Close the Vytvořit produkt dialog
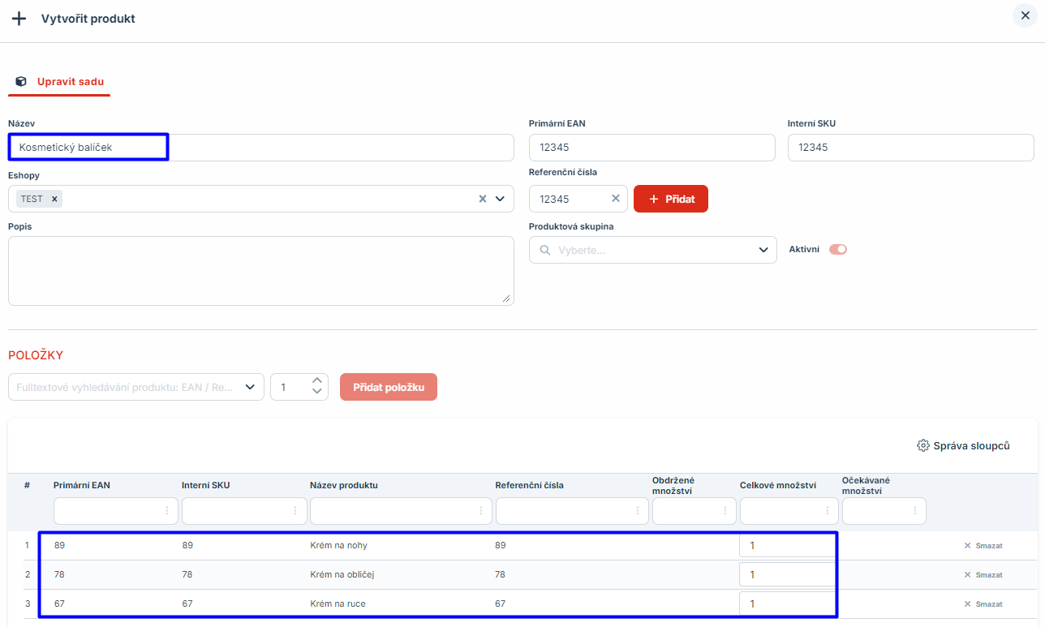The height and width of the screenshot is (627, 1045). [1025, 16]
